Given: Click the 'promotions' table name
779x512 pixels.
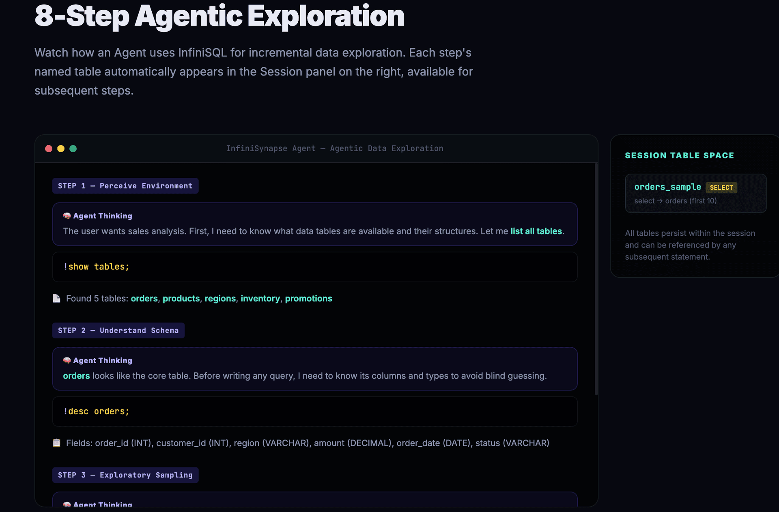Looking at the screenshot, I should pyautogui.click(x=308, y=299).
